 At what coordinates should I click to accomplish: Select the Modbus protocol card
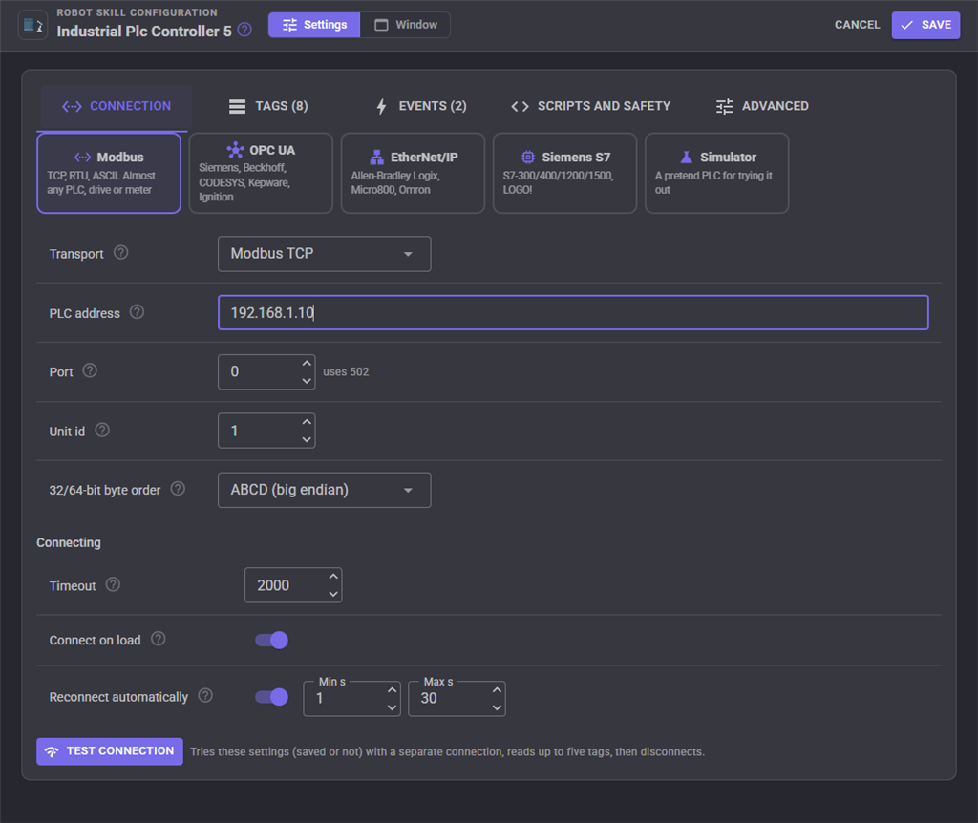109,174
